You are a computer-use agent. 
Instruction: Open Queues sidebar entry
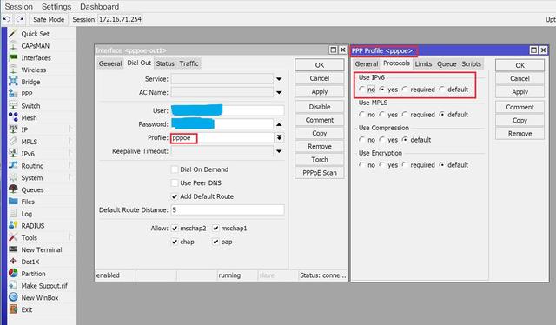coord(32,189)
